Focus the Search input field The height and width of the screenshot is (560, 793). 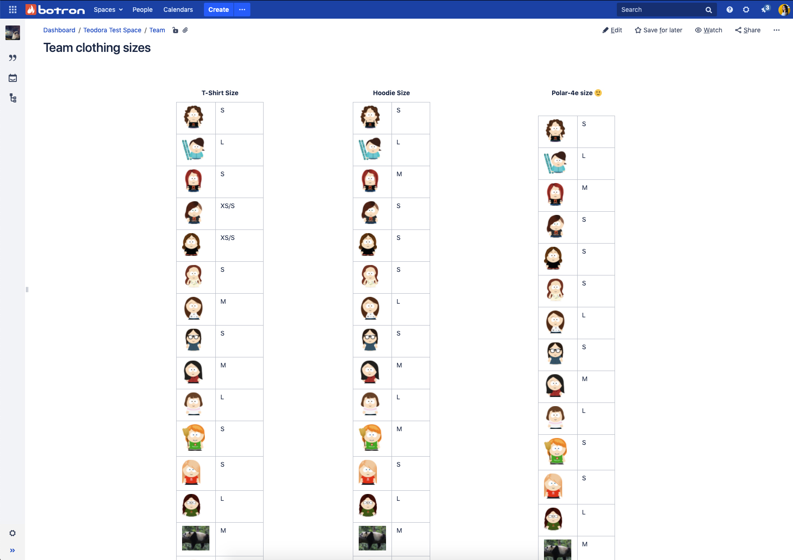(661, 10)
